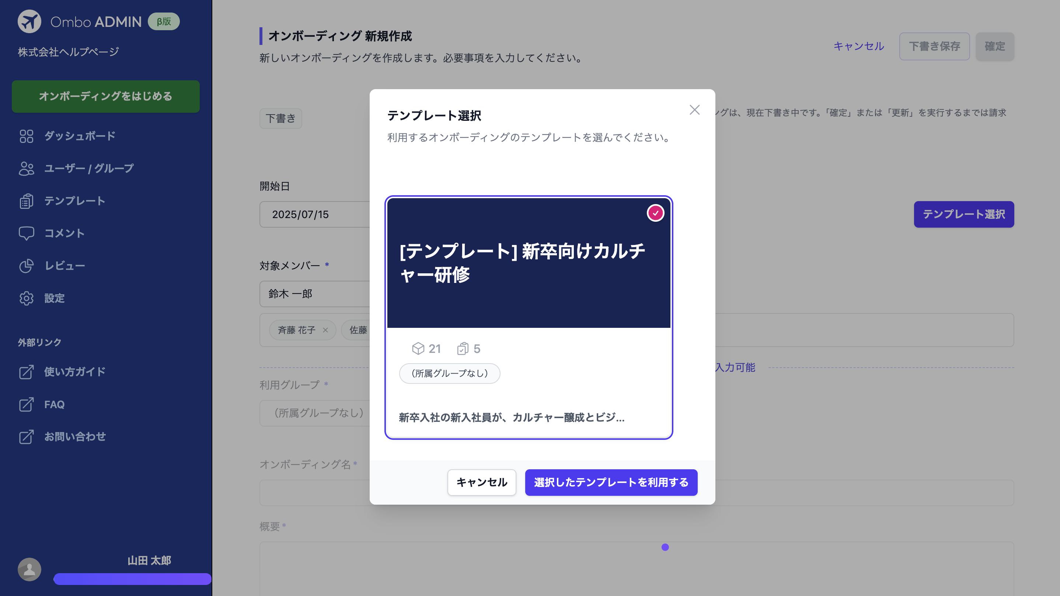
Task: Click the 外部リンク section label
Action: (x=39, y=342)
